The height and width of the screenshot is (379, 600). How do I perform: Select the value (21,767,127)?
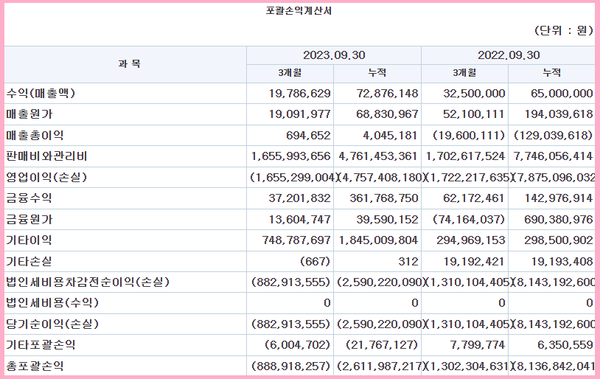point(382,345)
